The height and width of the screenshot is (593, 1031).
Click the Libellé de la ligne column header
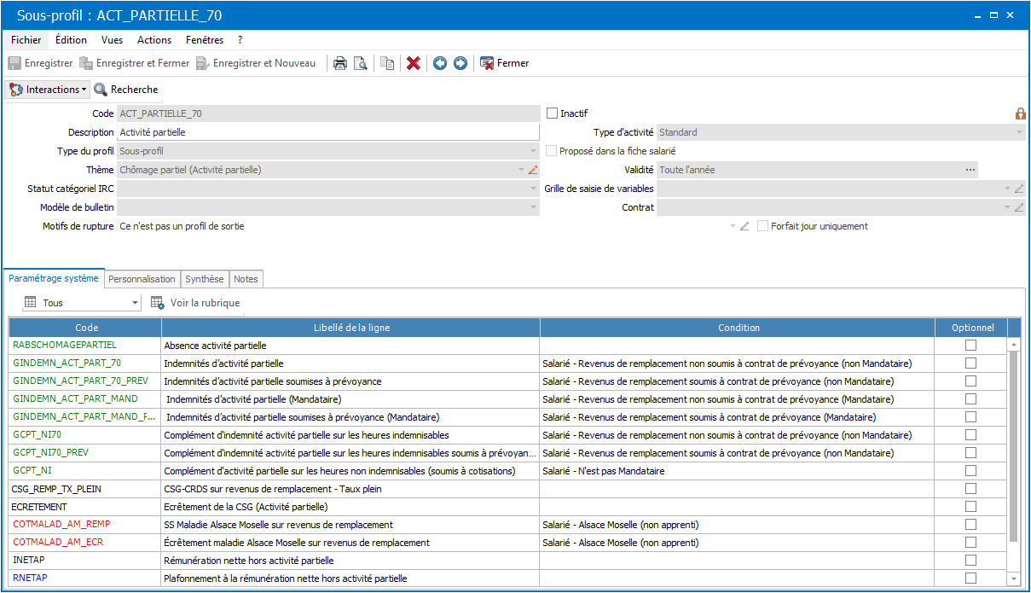coord(350,328)
